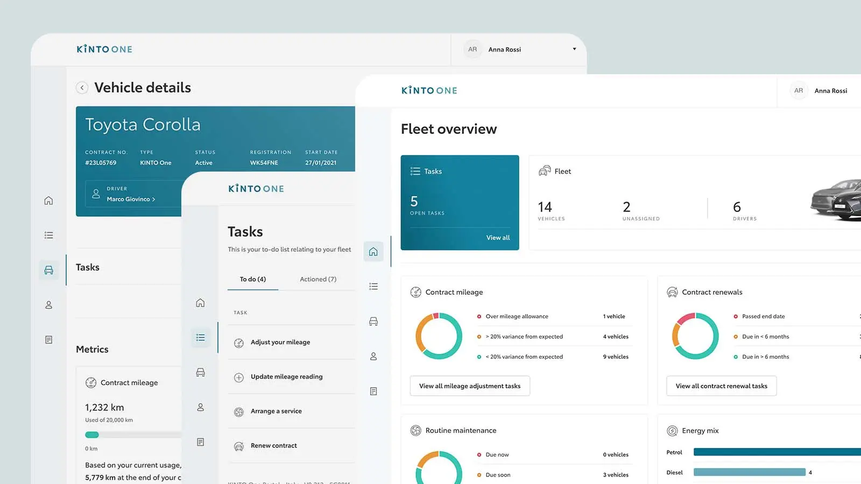This screenshot has width=861, height=484.
Task: Open vehicles icon in Tasks window sidebar
Action: [x=200, y=372]
